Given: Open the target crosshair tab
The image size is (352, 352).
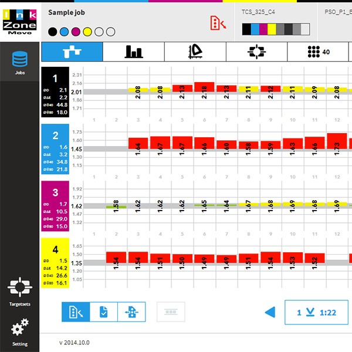Looking at the screenshot, I should [256, 52].
